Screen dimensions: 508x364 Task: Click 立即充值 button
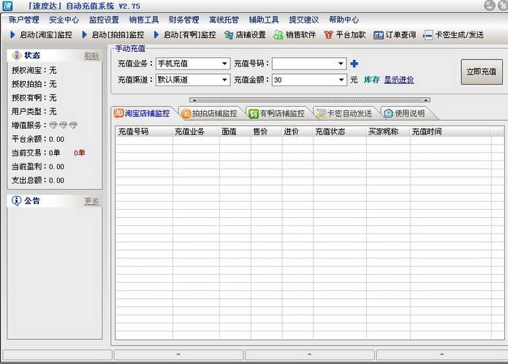[482, 72]
